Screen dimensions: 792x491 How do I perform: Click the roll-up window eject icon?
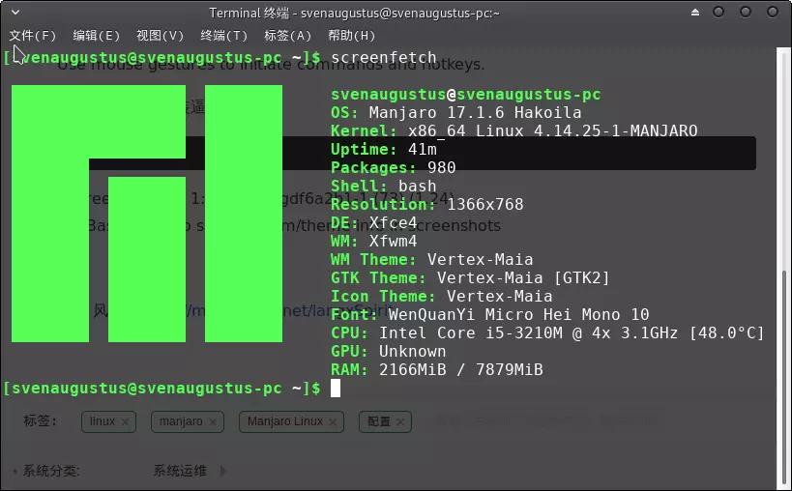[695, 12]
